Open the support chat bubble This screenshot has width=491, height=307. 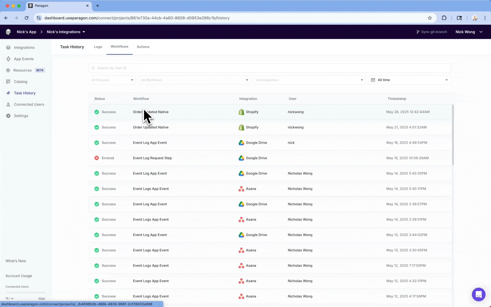click(478, 294)
